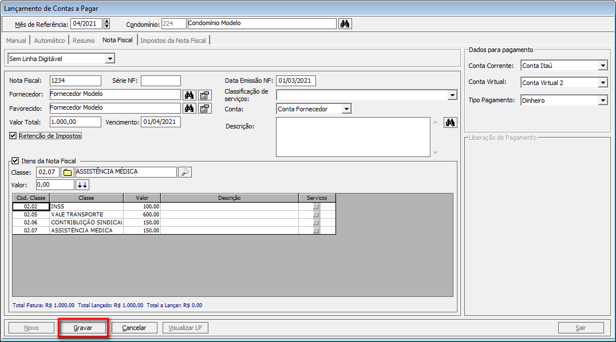616x342 pixels.
Task: Decrease Mês de Referência spinner down
Action: tap(106, 26)
